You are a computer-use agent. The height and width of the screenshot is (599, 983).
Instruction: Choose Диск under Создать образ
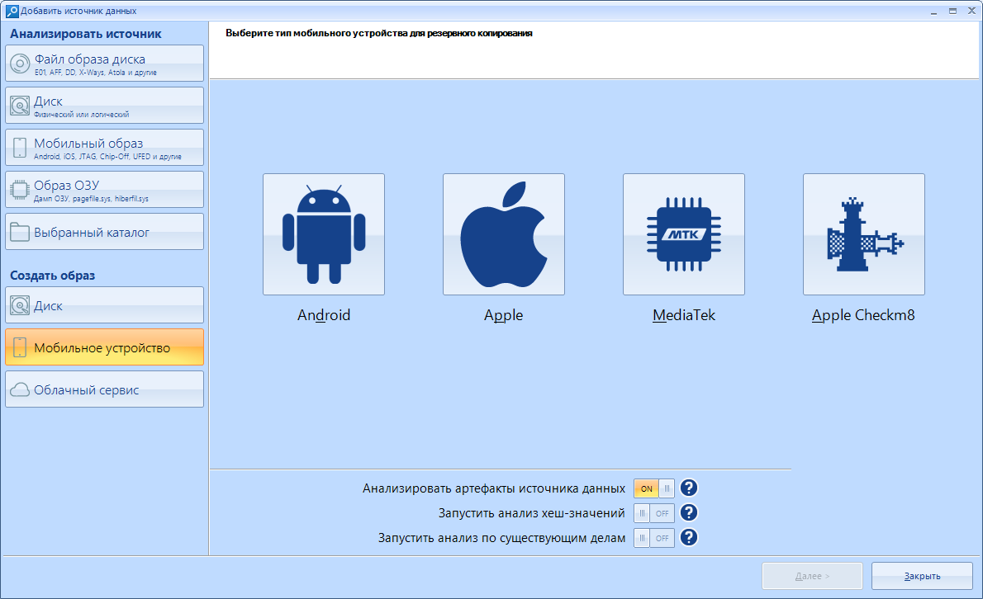point(104,304)
